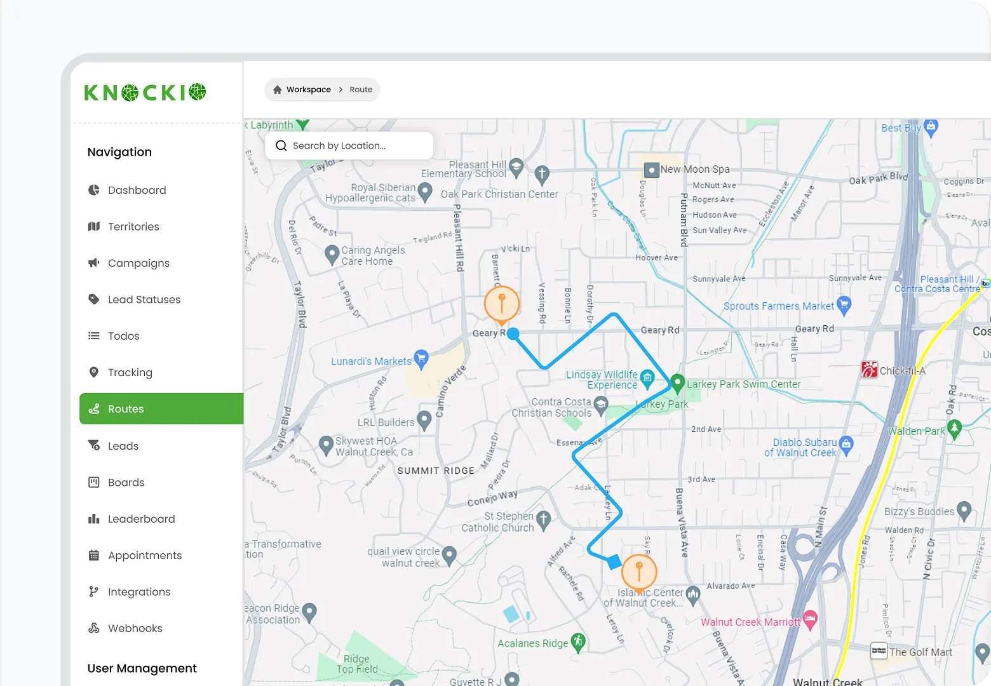991x686 pixels.
Task: Click the St Stephen Catholic Church pin
Action: click(x=543, y=520)
